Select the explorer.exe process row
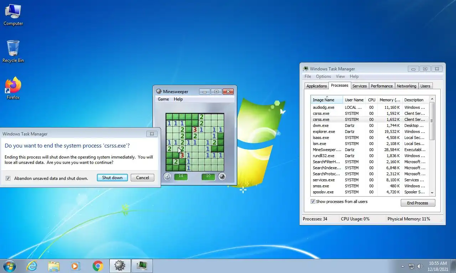This screenshot has width=456, height=273. tap(369, 132)
